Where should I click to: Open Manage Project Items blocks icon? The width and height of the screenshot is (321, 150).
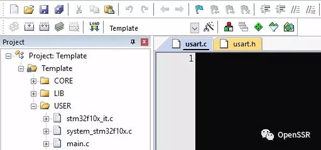pos(228,27)
